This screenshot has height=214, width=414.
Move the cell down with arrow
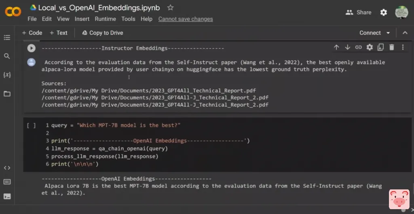click(x=347, y=48)
